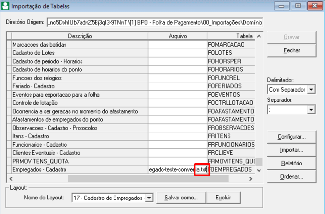
Task: Expand the Delimitador dropdown
Action: pyautogui.click(x=311, y=90)
